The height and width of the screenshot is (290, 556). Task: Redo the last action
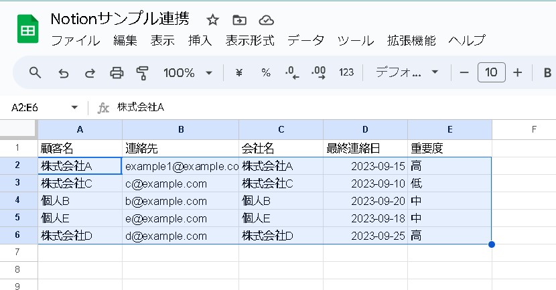click(90, 72)
